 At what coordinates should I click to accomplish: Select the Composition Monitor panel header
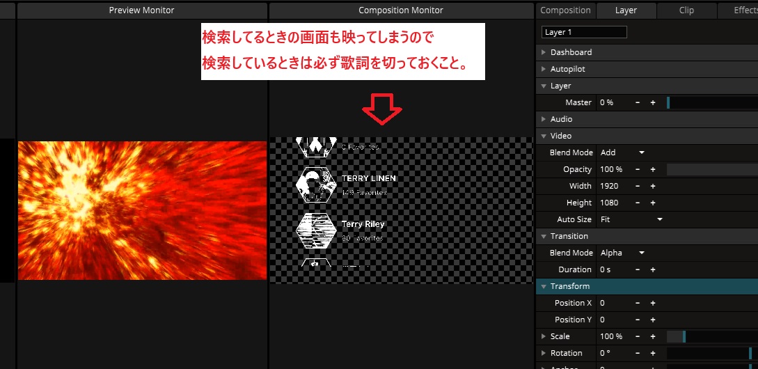click(x=401, y=10)
